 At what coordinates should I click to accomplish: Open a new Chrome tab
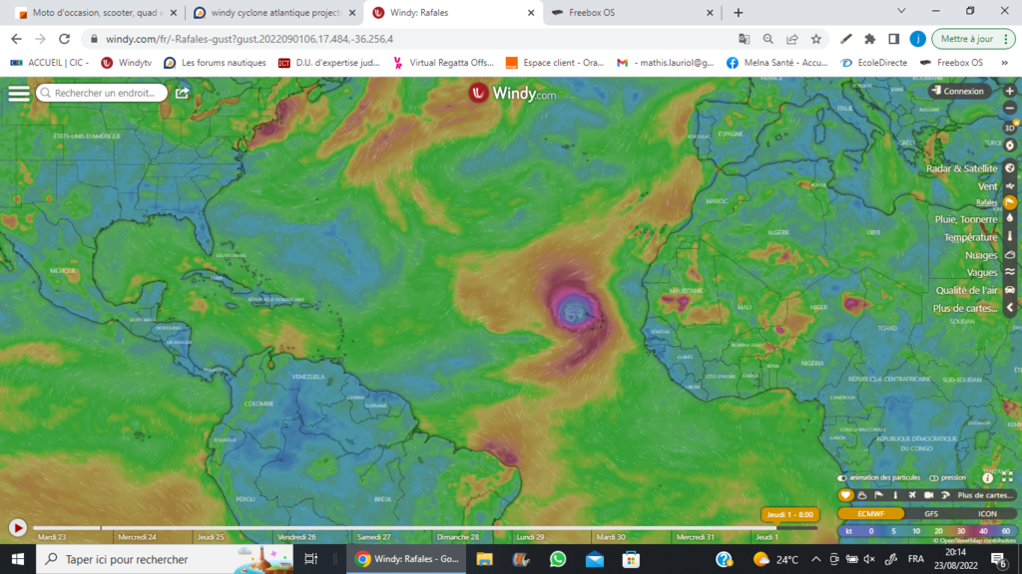[x=738, y=12]
